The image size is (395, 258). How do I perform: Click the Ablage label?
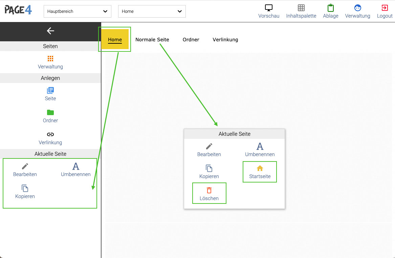pyautogui.click(x=330, y=16)
